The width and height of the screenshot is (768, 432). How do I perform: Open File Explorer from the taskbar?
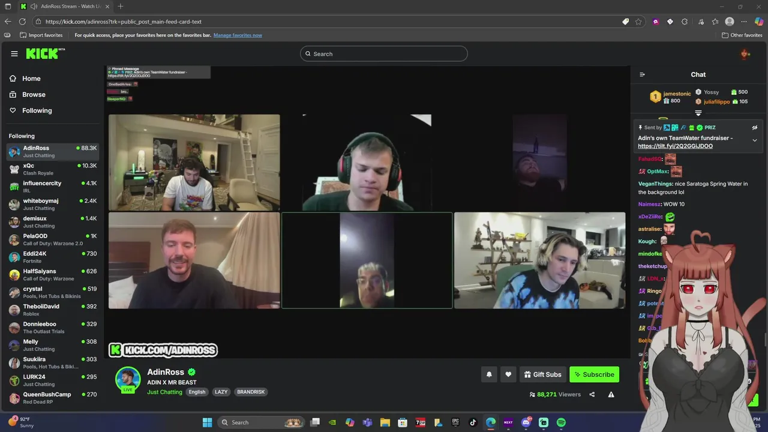tap(385, 422)
